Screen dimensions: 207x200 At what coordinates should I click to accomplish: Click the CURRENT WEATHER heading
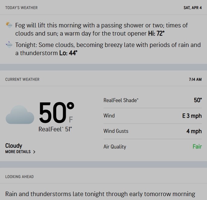point(22,80)
